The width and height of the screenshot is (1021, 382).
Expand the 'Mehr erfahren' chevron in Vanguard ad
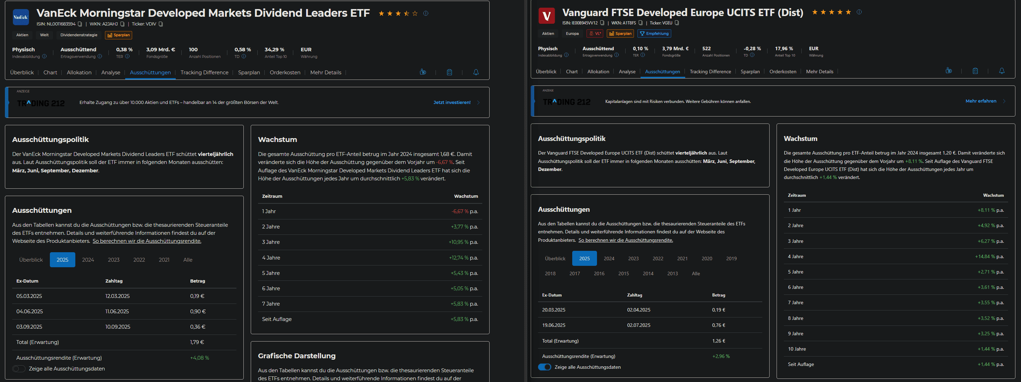coord(1004,102)
